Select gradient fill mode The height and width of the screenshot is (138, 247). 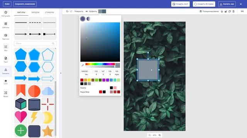[x=88, y=19]
